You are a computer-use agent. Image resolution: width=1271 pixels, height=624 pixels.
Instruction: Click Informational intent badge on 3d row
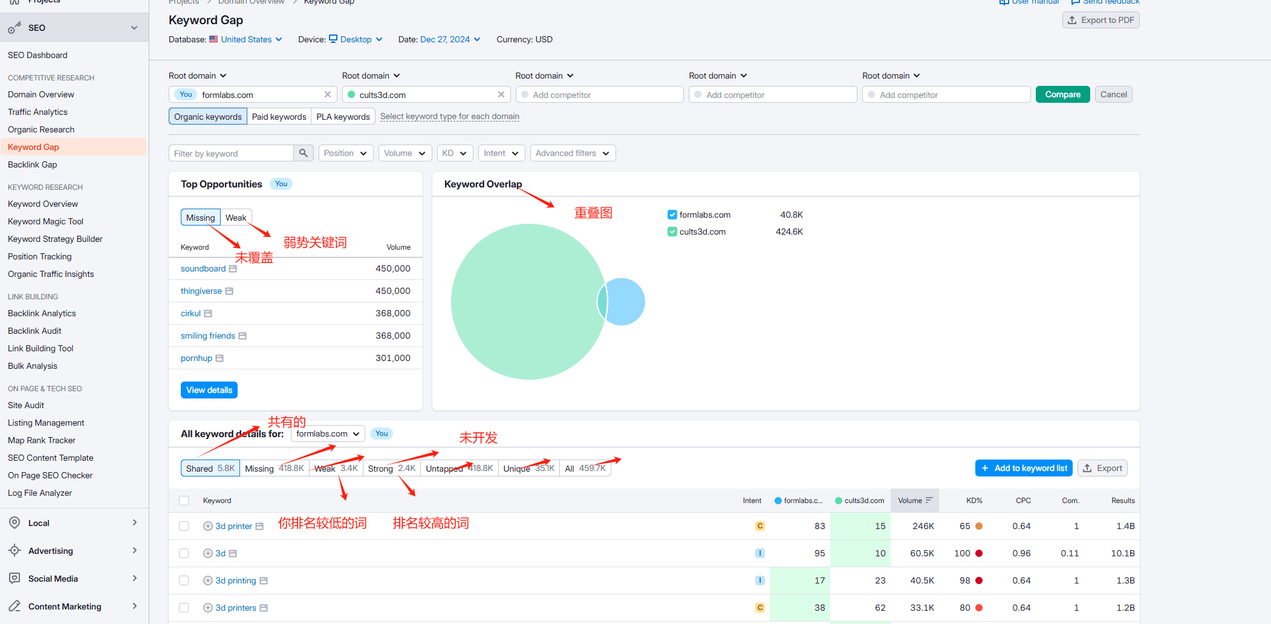point(760,553)
